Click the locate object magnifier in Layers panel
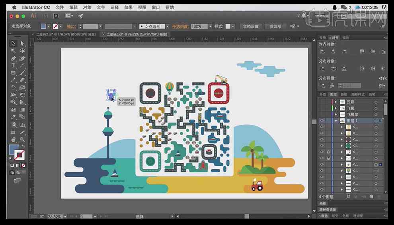The image size is (394, 225). click(x=348, y=197)
